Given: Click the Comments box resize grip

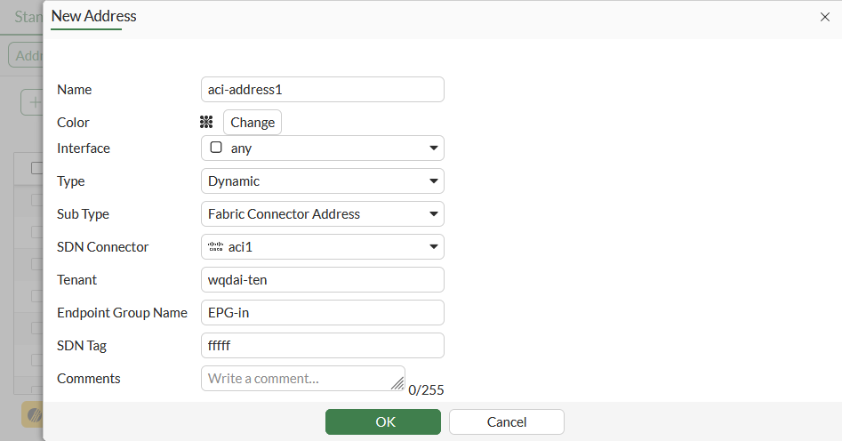Looking at the screenshot, I should pyautogui.click(x=397, y=382).
